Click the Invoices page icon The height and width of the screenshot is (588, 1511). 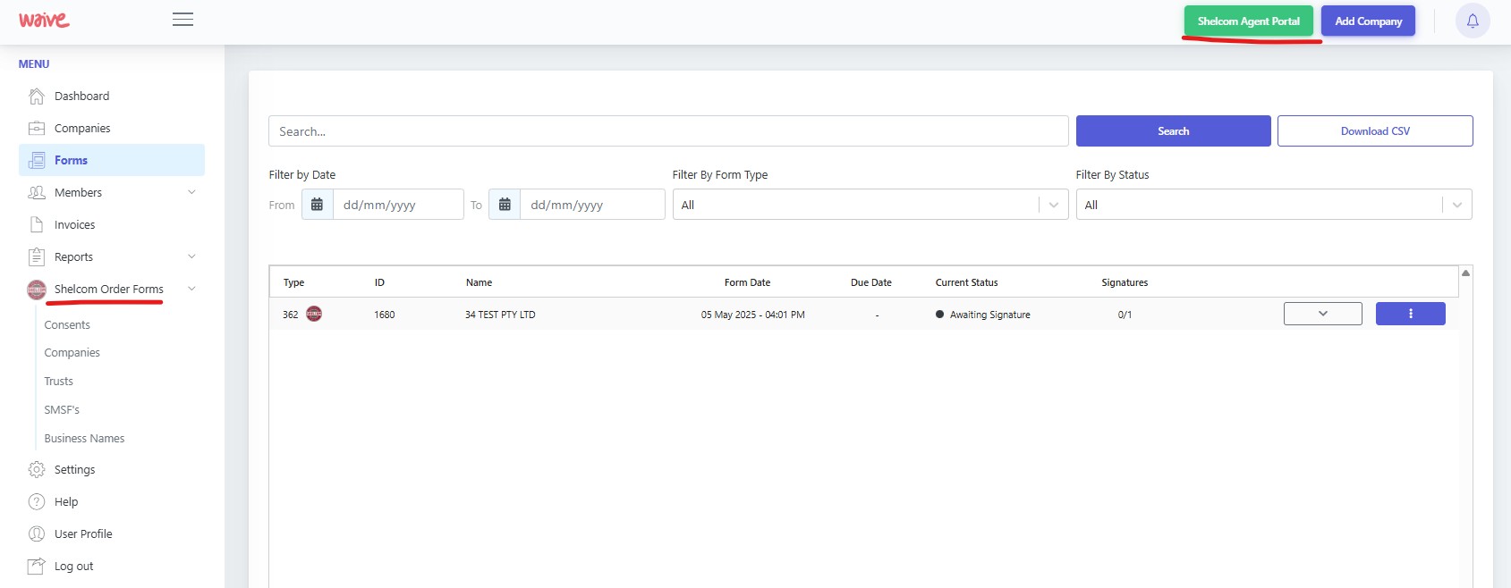click(x=37, y=224)
